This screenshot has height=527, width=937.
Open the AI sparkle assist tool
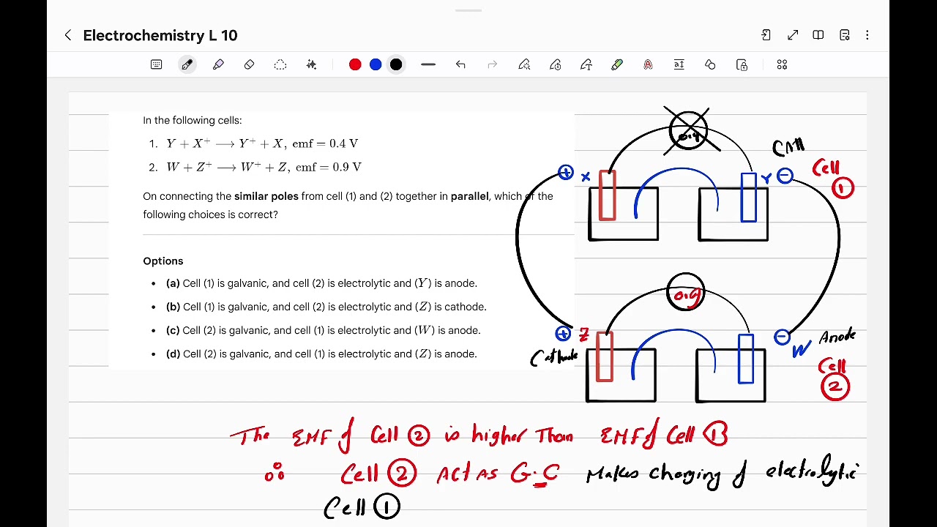coord(311,65)
